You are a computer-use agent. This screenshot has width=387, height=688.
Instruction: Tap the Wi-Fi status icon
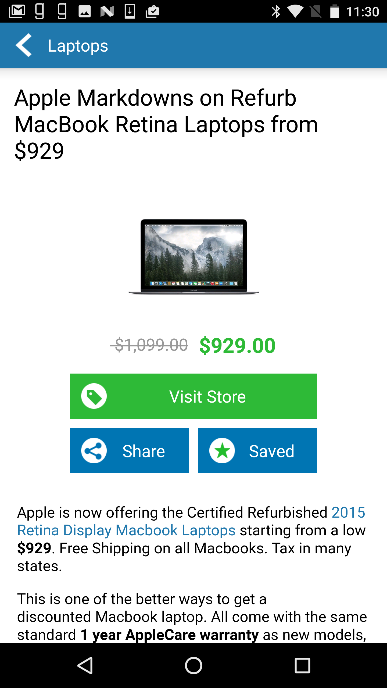pos(295,12)
